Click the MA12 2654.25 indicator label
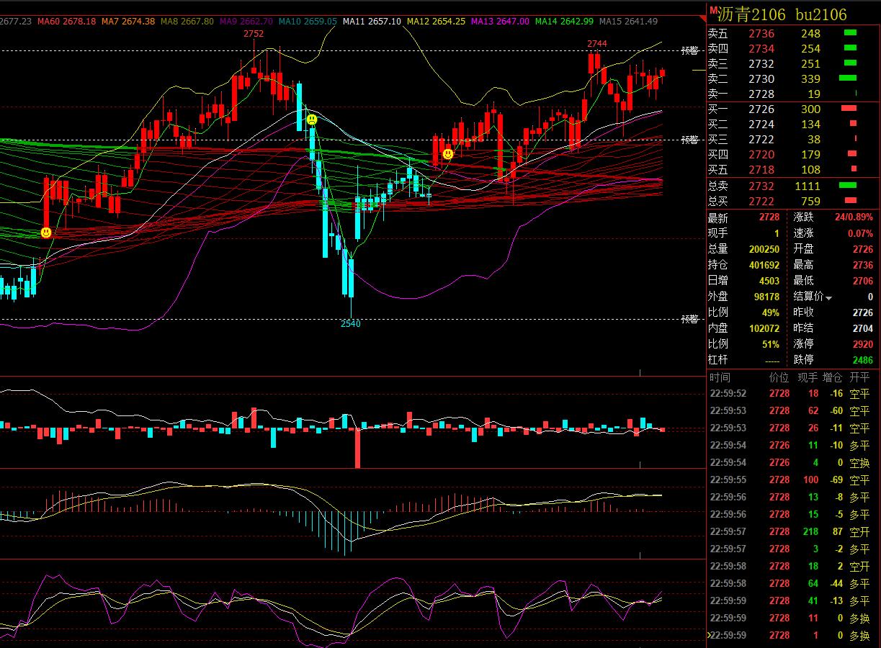Screen dimensions: 881x648 click(436, 22)
